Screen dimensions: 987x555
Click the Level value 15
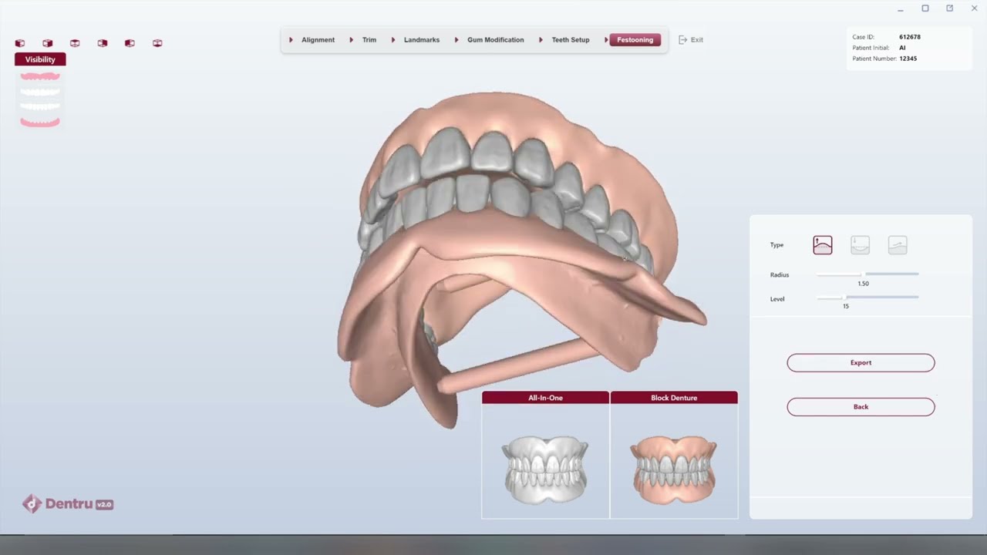(846, 306)
